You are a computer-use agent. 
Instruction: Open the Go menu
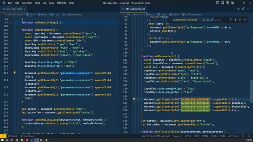45,3
